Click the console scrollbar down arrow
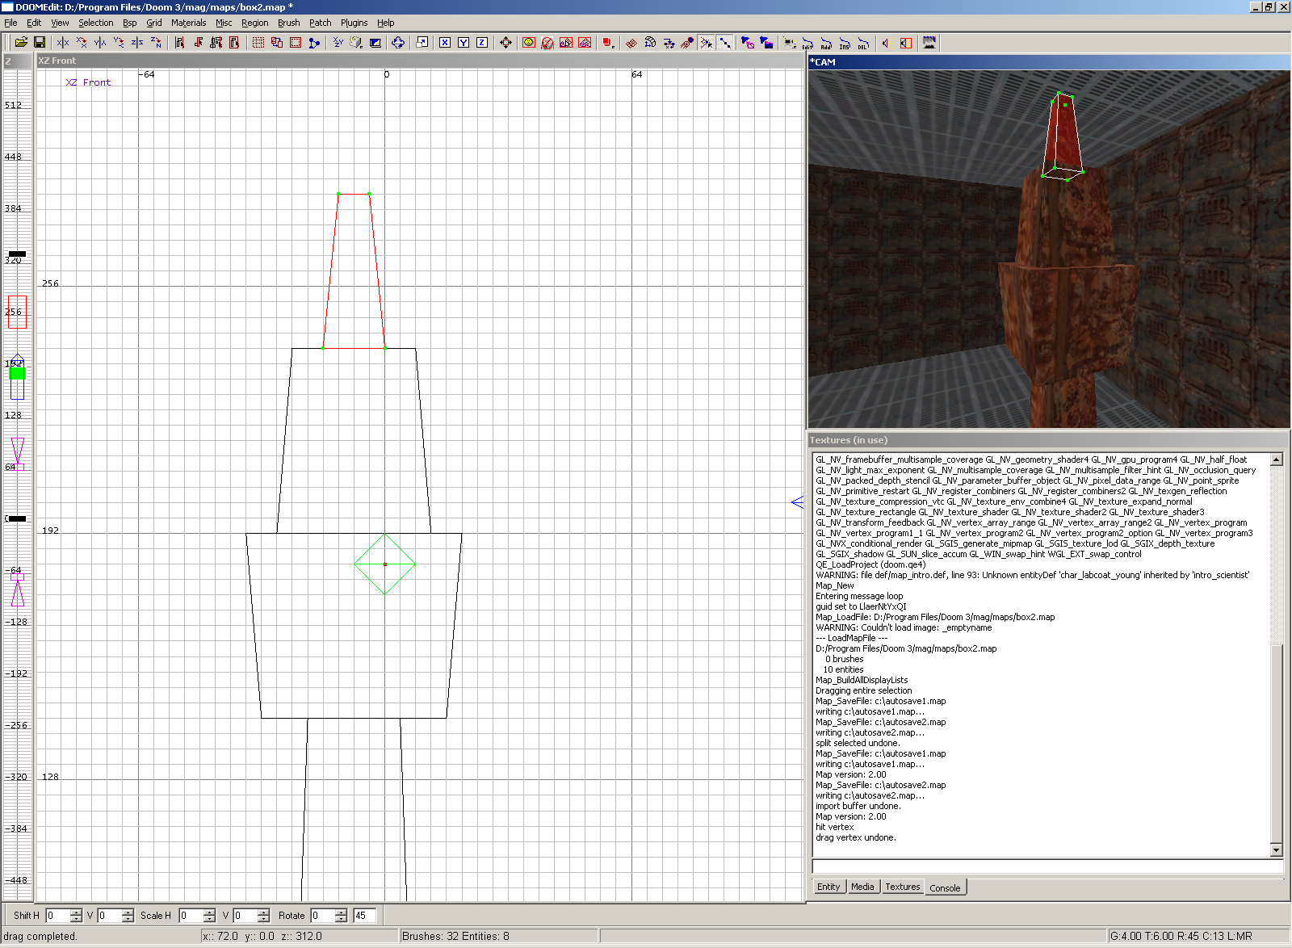Screen dimensions: 1292x948 pyautogui.click(x=1277, y=849)
